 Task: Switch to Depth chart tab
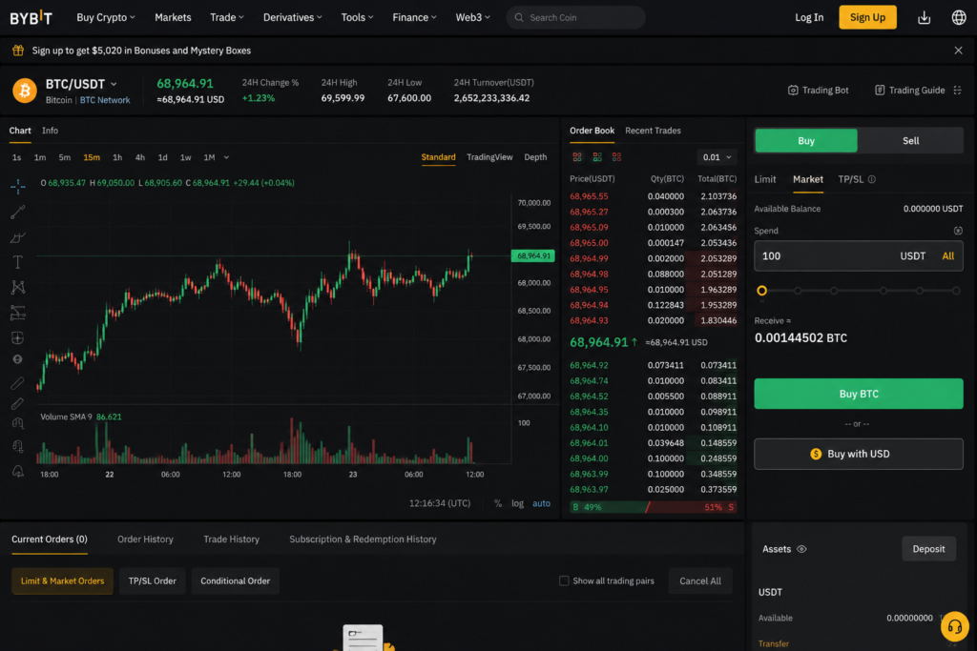point(535,157)
